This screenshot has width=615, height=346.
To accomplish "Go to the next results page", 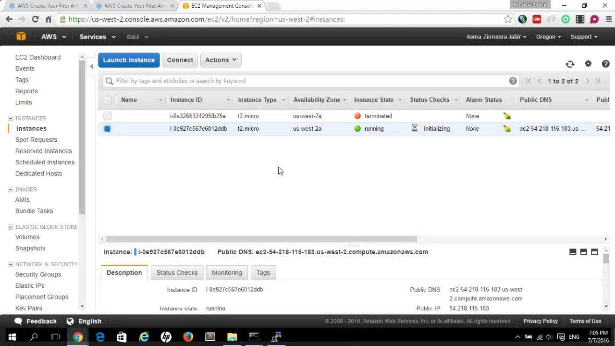I will coord(587,81).
